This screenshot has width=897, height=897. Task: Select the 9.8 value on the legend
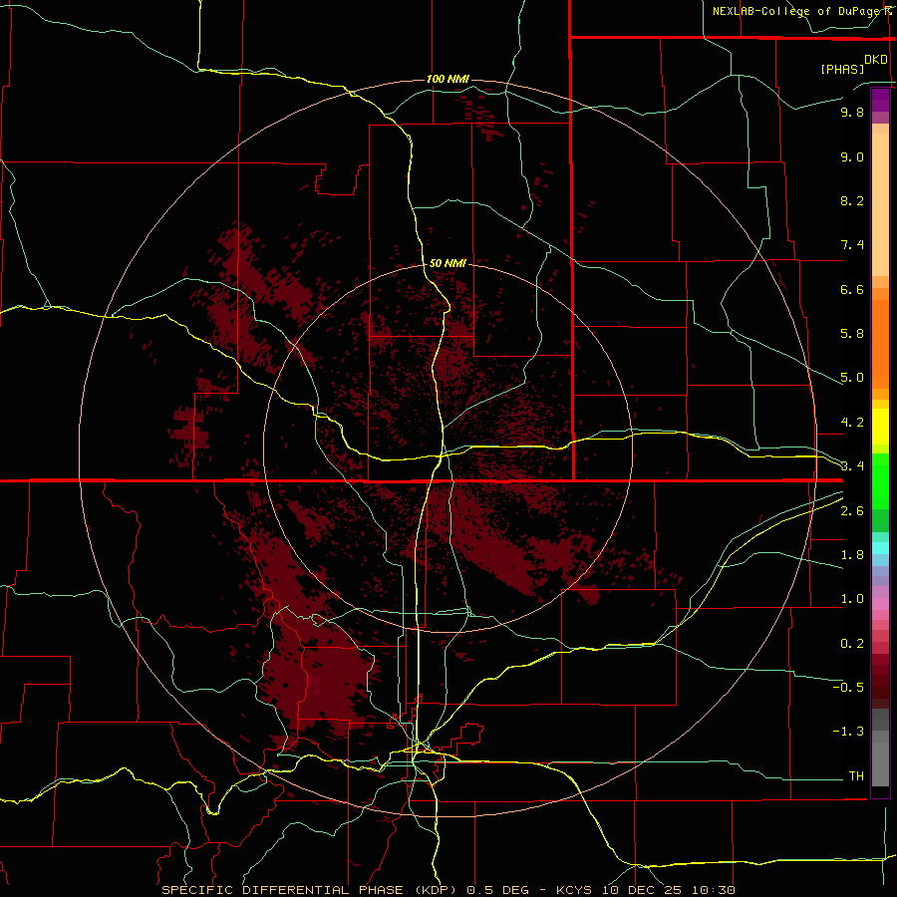coord(852,112)
